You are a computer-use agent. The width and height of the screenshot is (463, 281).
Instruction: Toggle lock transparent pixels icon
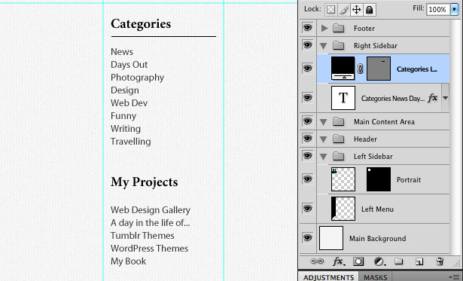331,10
